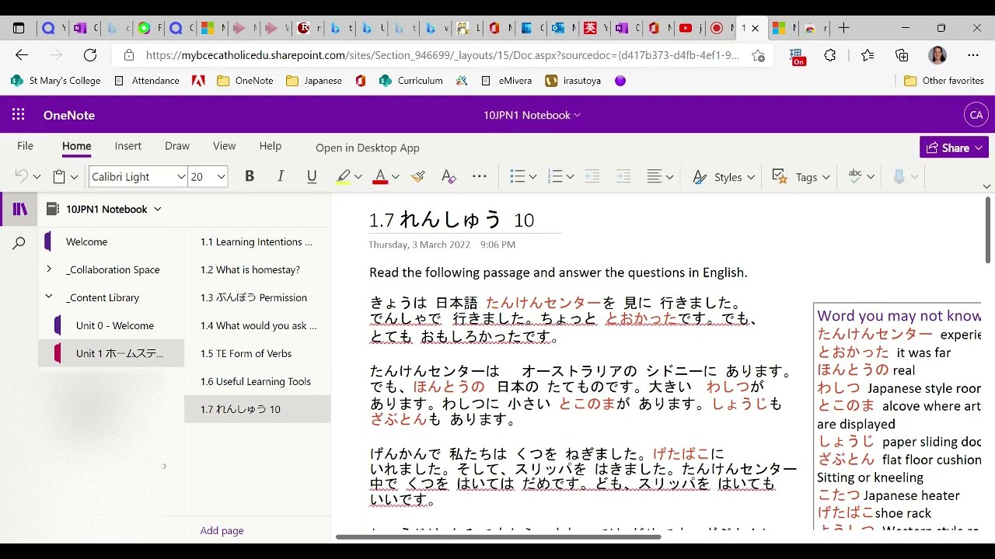Open page 1.6 Useful Learning Tools
Viewport: 995px width, 559px height.
tap(257, 381)
